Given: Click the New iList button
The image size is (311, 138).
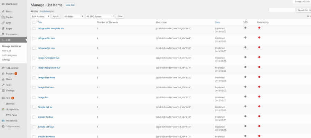Looking at the screenshot, I should click(x=70, y=5).
